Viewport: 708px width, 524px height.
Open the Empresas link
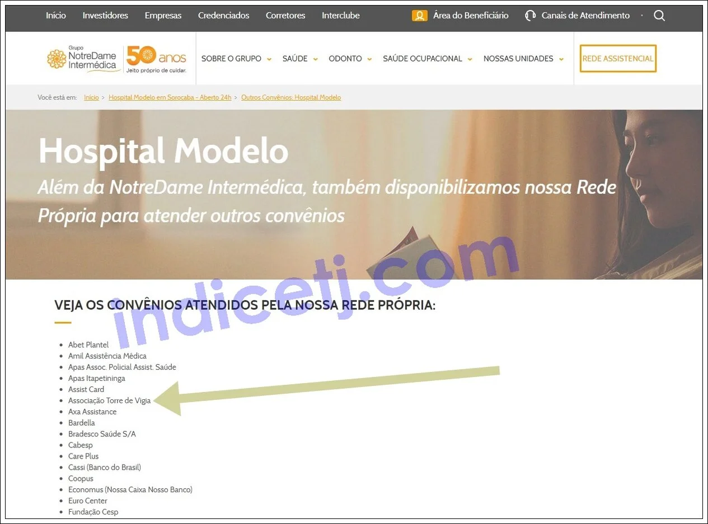[163, 16]
